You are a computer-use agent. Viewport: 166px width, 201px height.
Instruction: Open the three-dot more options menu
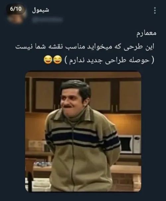(x=155, y=11)
